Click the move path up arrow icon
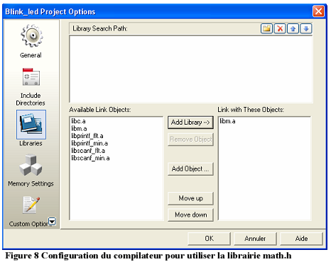331x262 pixels. [x=293, y=29]
